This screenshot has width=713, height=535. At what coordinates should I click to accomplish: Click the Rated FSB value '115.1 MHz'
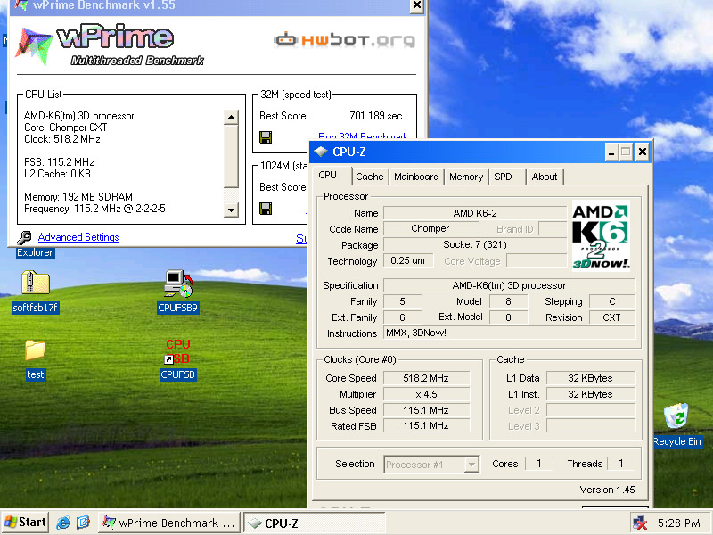click(x=426, y=426)
